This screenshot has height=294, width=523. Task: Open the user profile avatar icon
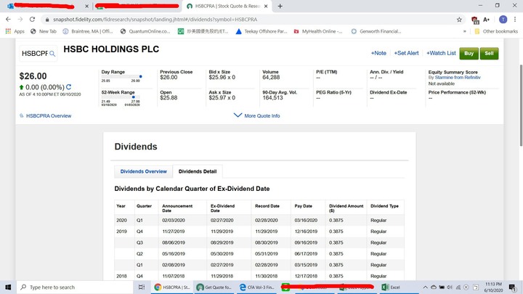pos(503,20)
